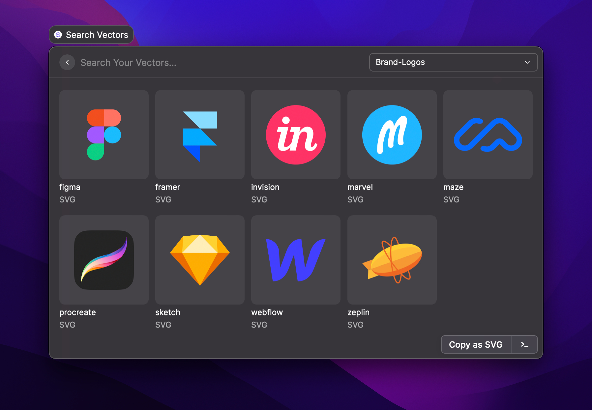The width and height of the screenshot is (592, 410).
Task: Select the Framer logo vector
Action: pyautogui.click(x=200, y=135)
